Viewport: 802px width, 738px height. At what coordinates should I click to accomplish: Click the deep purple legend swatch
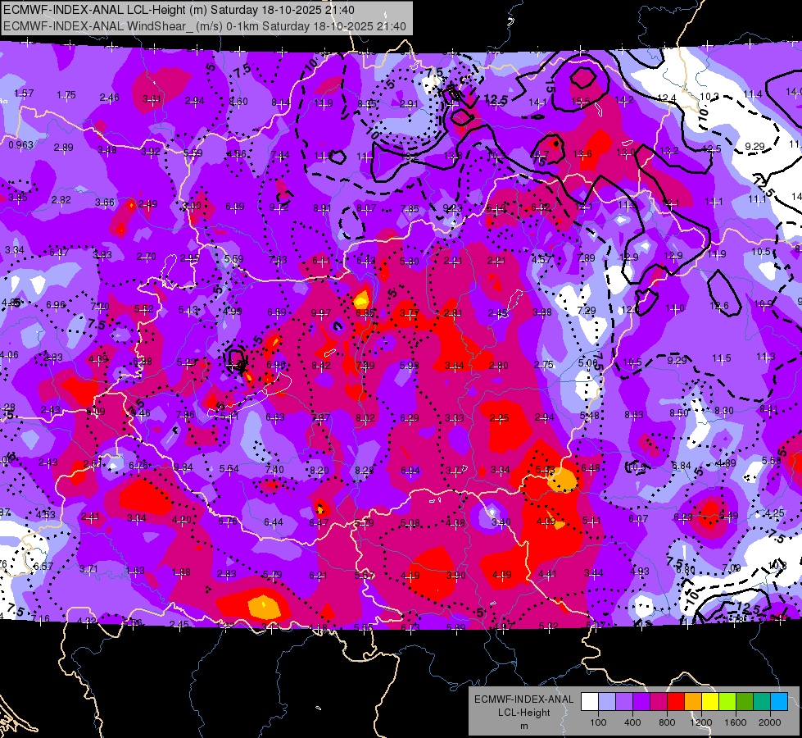pos(641,702)
